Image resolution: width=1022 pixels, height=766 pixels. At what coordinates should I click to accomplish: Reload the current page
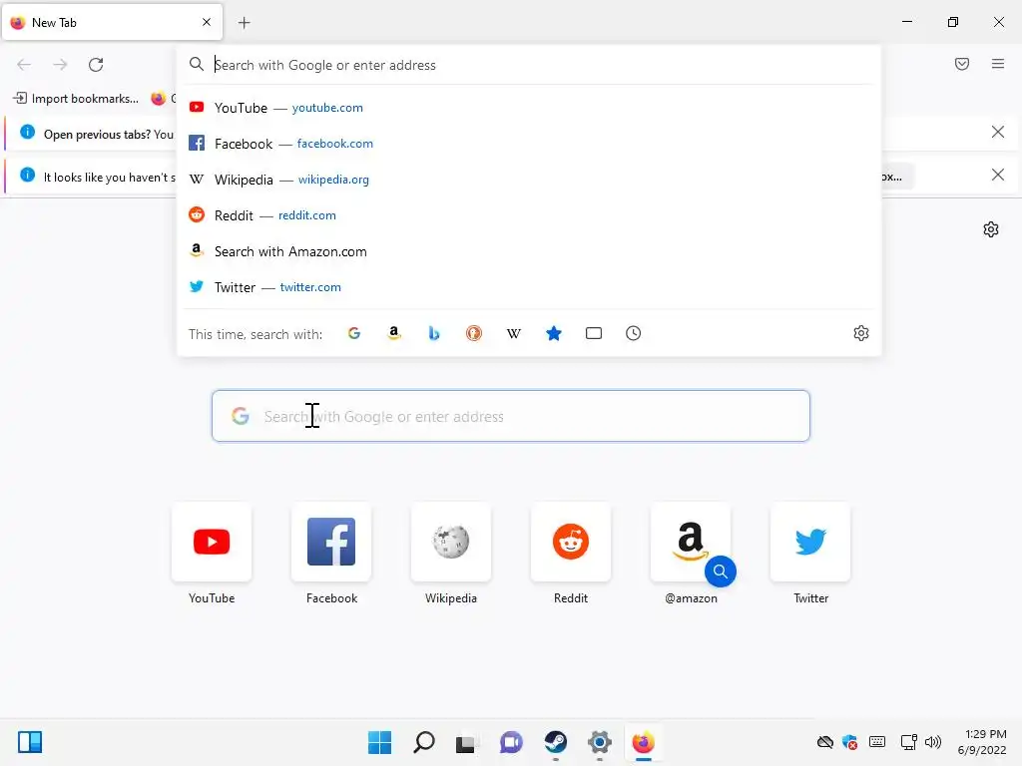click(96, 65)
